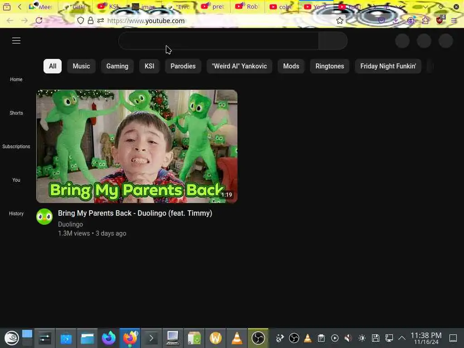Open site permissions icon in address bar

101,20
